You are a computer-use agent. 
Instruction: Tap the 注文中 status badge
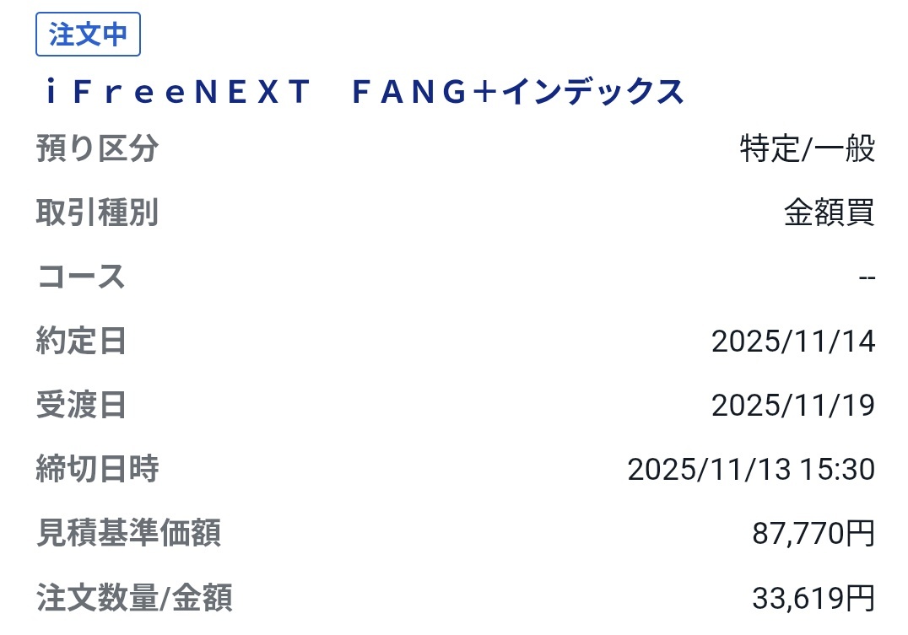tap(88, 35)
